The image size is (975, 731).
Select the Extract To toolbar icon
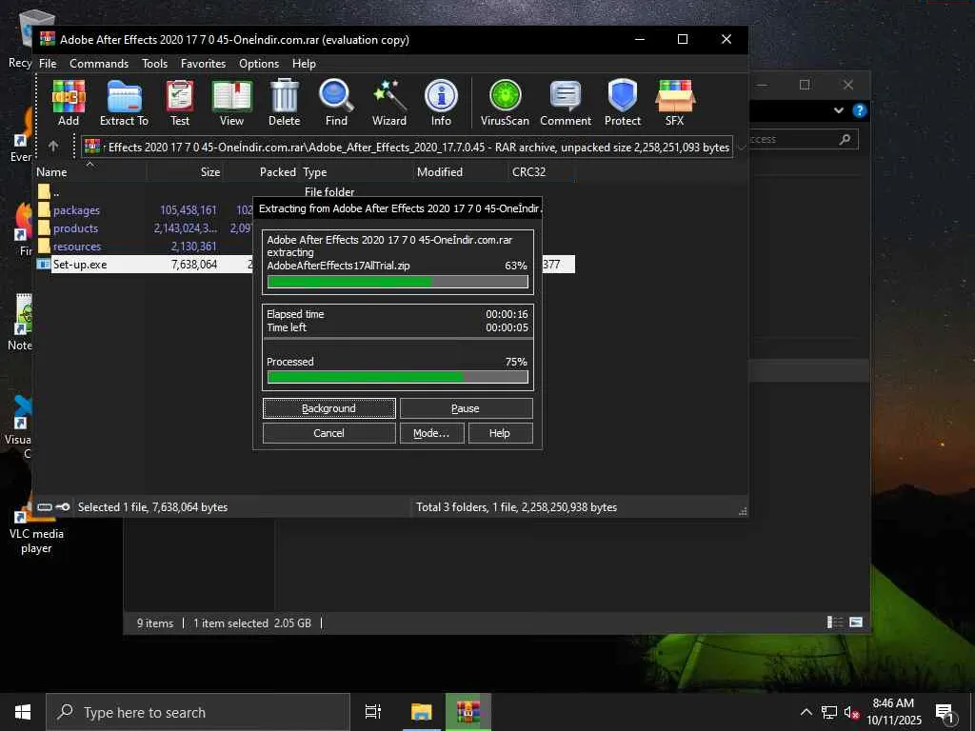pyautogui.click(x=124, y=103)
